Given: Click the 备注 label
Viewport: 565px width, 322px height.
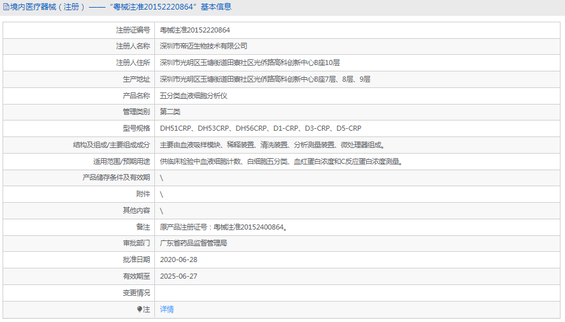Looking at the screenshot, I should 143,227.
